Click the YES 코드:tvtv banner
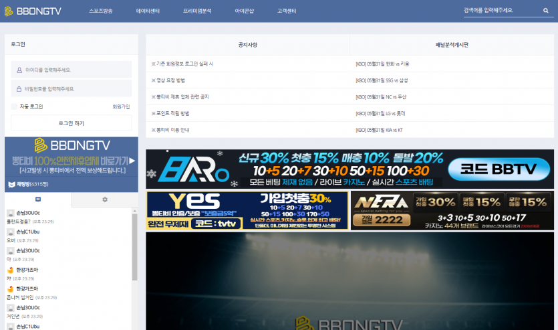 pyautogui.click(x=247, y=211)
